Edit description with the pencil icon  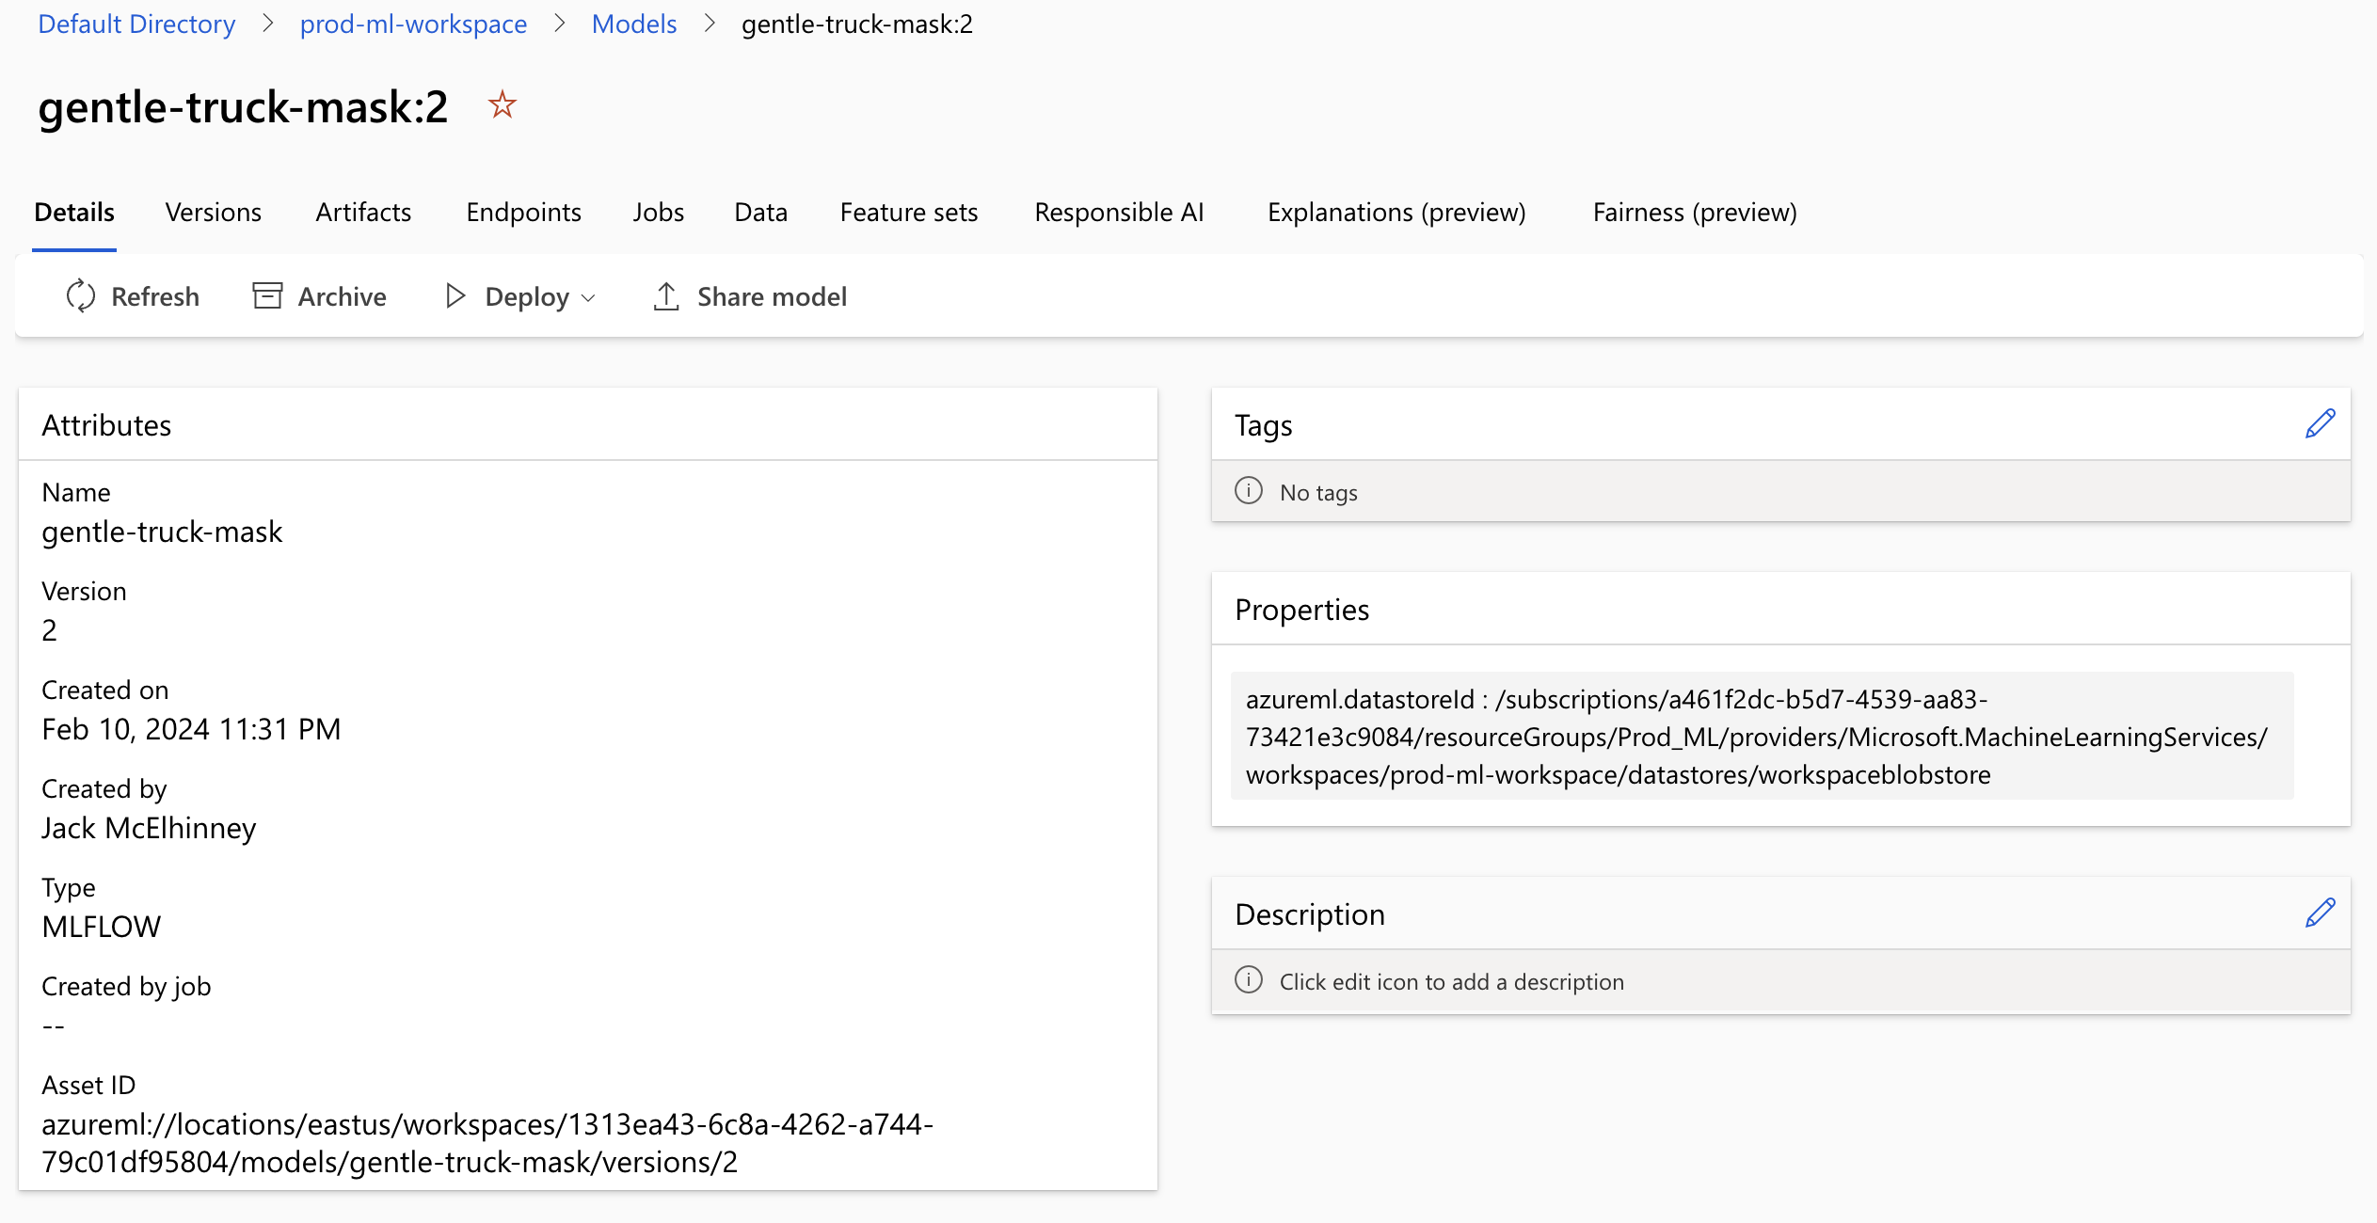(2320, 913)
